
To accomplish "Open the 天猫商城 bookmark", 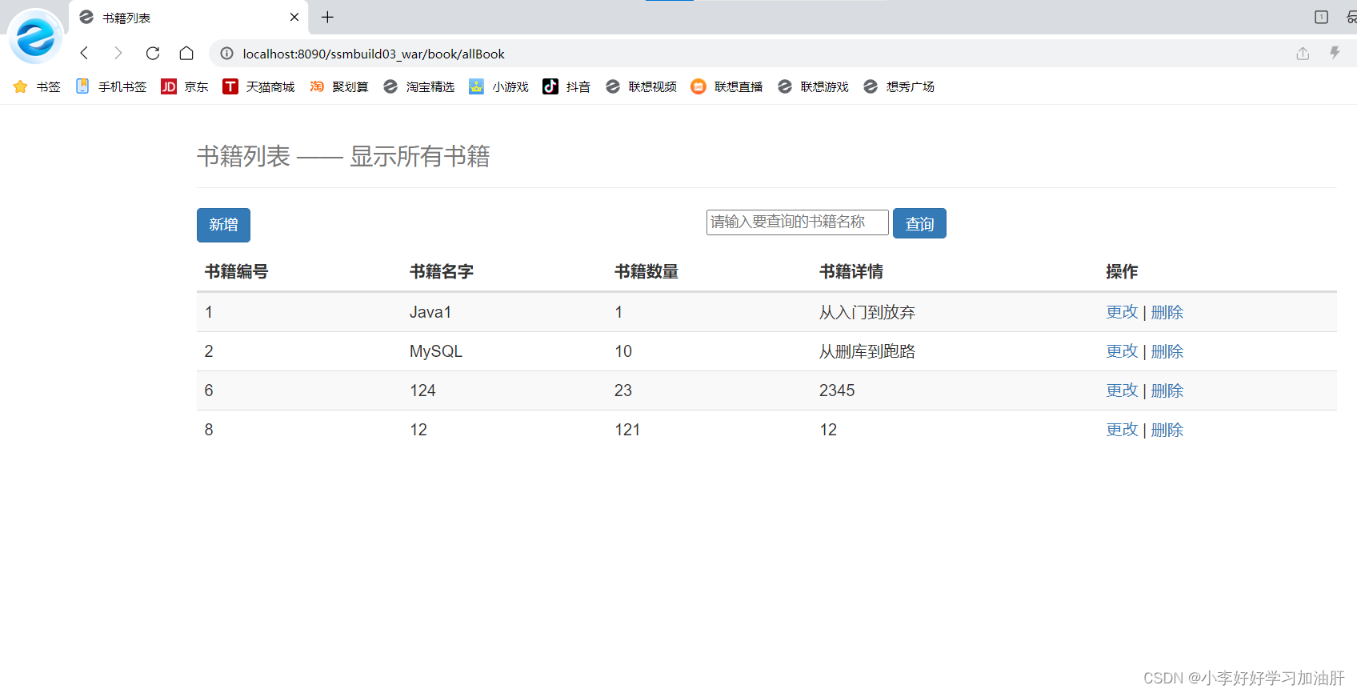I will point(258,86).
